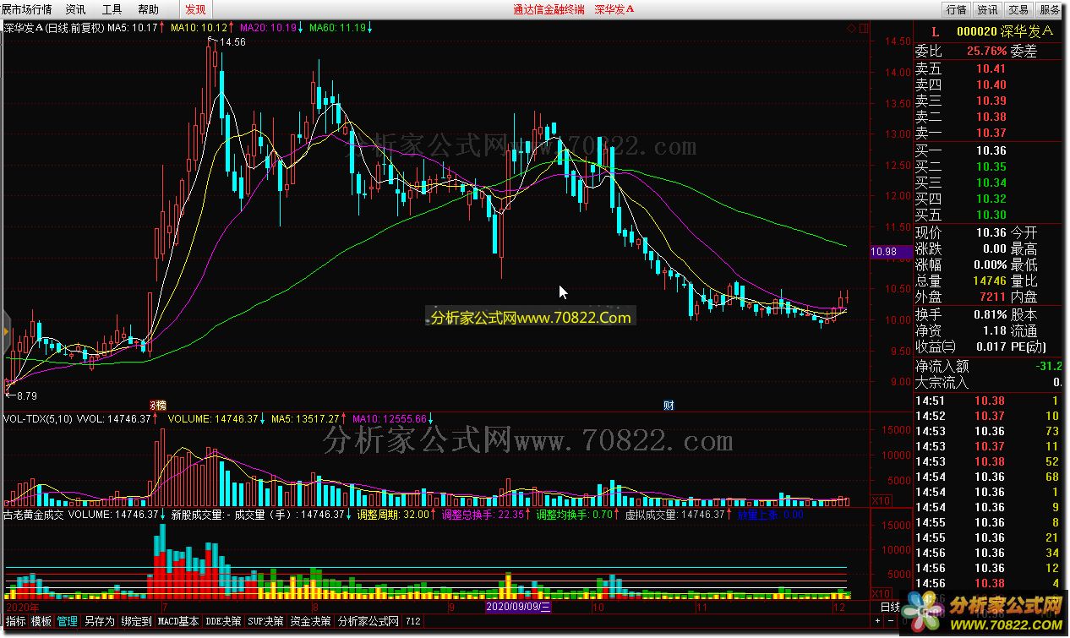Click the double-window icon above the chart

tap(864, 28)
